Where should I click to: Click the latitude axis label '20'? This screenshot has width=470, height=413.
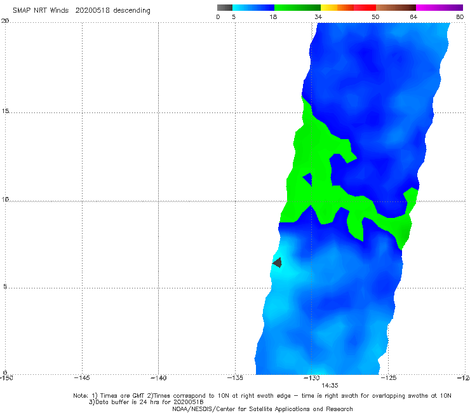point(5,21)
